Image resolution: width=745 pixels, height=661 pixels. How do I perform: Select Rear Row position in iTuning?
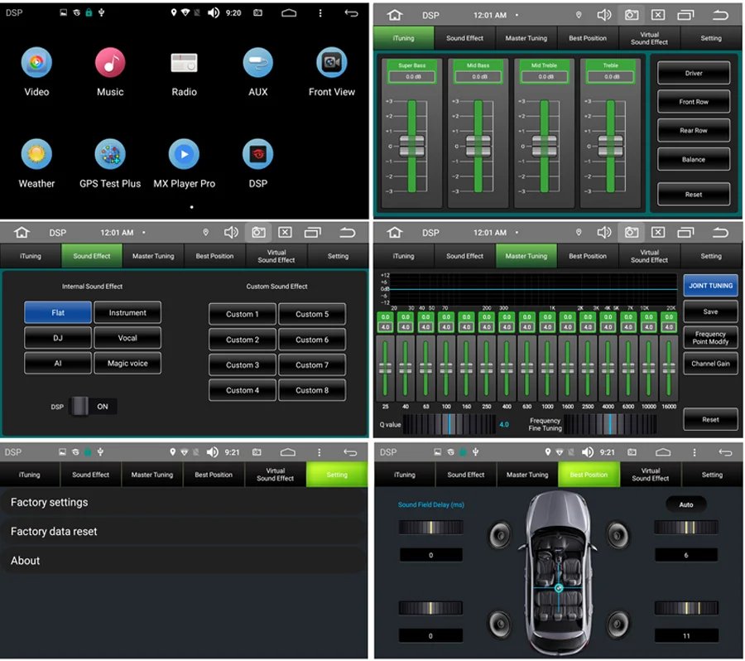pyautogui.click(x=694, y=131)
